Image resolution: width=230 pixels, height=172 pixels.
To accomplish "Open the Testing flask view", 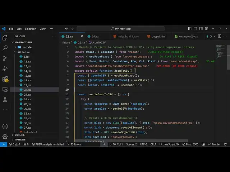I will 5,100.
